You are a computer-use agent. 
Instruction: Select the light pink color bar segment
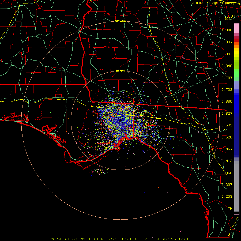(236, 28)
